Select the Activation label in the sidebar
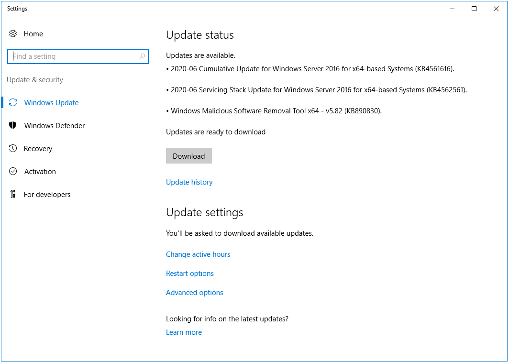Screen dimensions: 509x362 click(40, 172)
